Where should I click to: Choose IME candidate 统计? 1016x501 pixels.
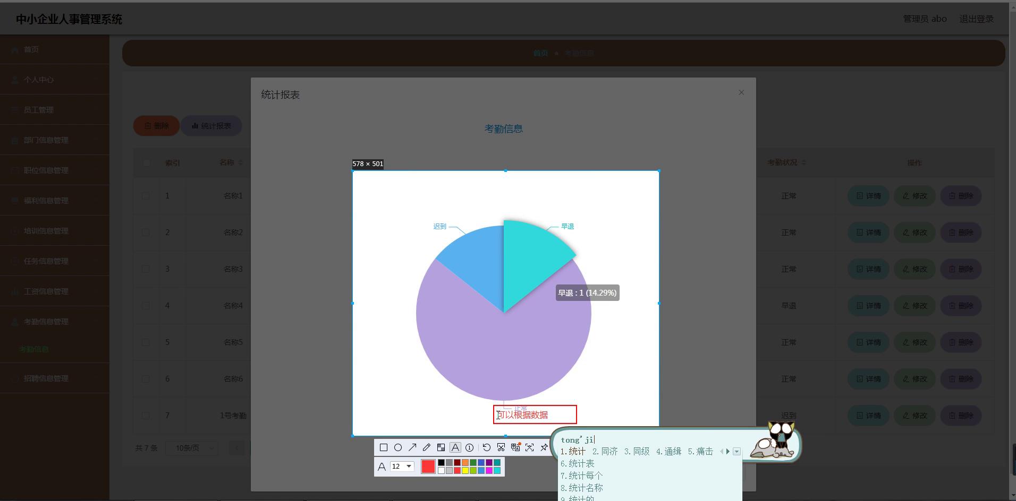pos(573,452)
